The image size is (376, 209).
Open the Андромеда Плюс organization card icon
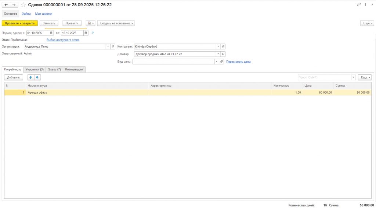coord(113,46)
